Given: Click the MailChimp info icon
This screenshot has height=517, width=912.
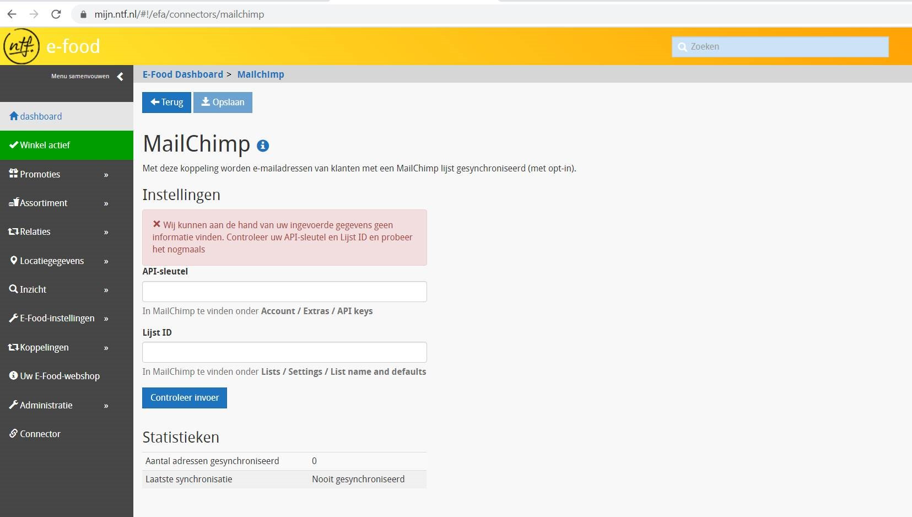Looking at the screenshot, I should (263, 146).
